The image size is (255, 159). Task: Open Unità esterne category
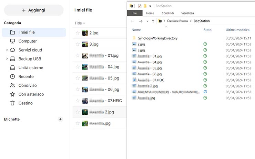pyautogui.click(x=31, y=68)
